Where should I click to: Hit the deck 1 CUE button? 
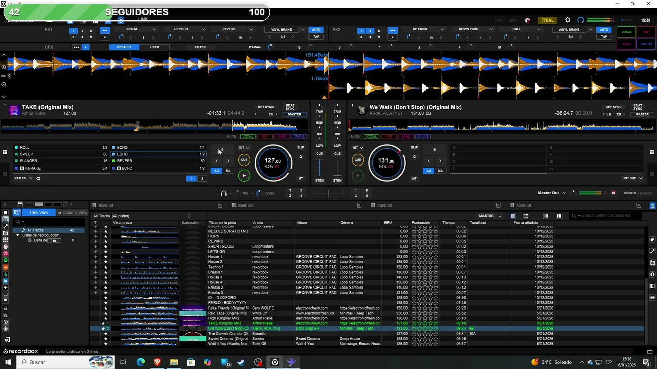244,160
